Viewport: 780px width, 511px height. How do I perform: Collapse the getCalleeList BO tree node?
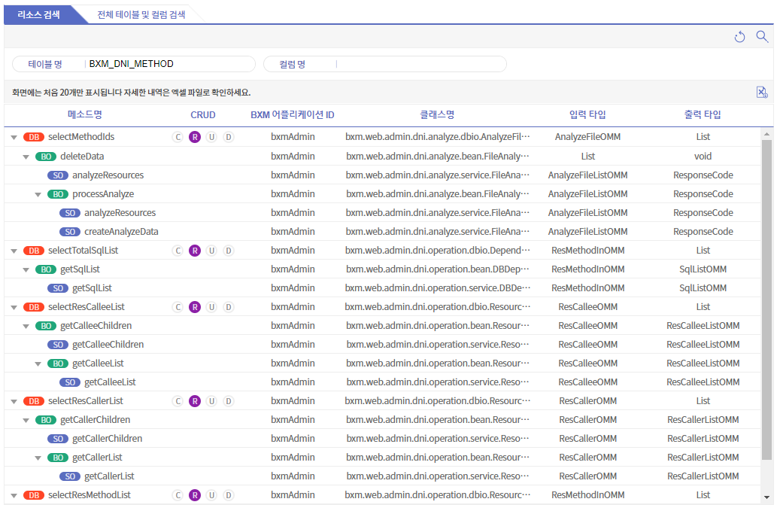coord(38,364)
